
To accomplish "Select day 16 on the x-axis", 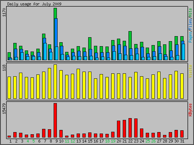I will (x=96, y=141).
